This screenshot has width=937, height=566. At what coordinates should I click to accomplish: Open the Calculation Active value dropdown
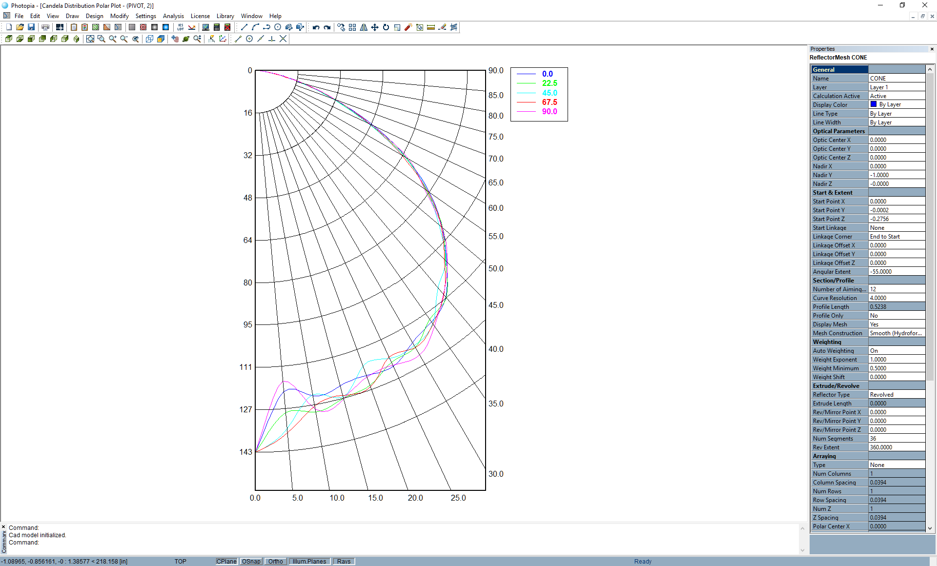click(896, 96)
